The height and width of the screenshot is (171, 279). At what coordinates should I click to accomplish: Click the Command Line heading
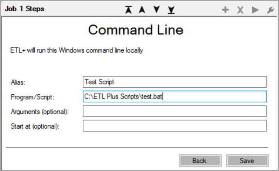(x=135, y=30)
